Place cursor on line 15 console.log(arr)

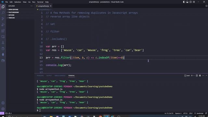click(58, 65)
